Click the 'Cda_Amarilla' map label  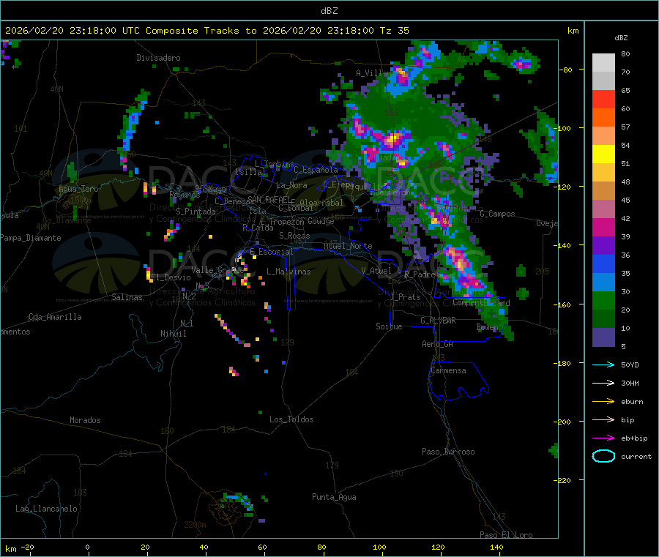click(55, 317)
